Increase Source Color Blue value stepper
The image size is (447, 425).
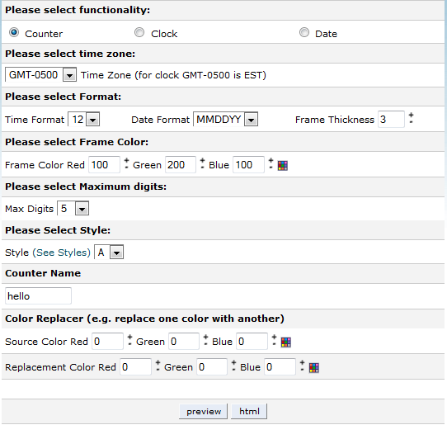pyautogui.click(x=275, y=338)
